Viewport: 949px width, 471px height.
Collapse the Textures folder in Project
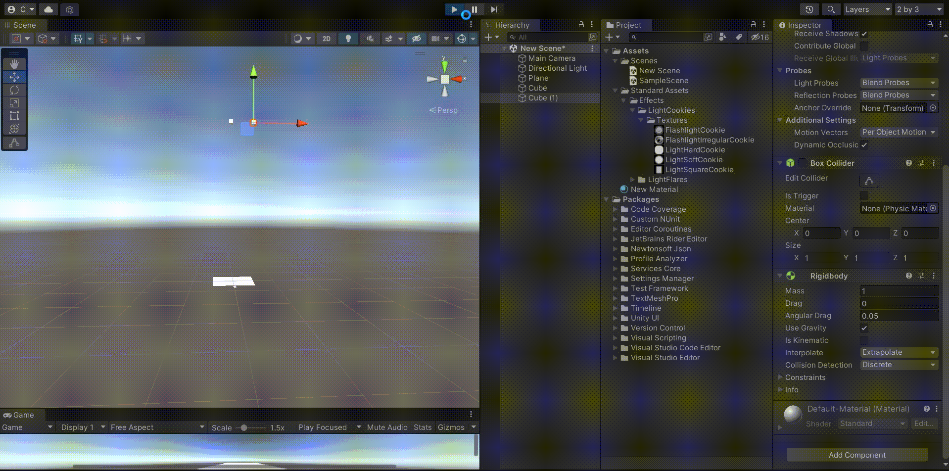click(x=642, y=120)
